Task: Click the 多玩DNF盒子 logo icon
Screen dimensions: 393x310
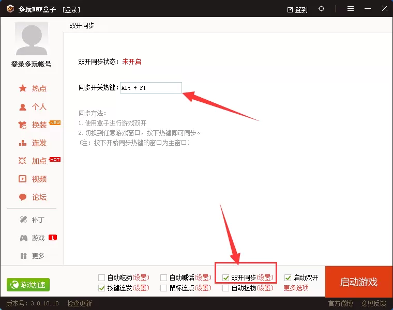Action: click(10, 9)
